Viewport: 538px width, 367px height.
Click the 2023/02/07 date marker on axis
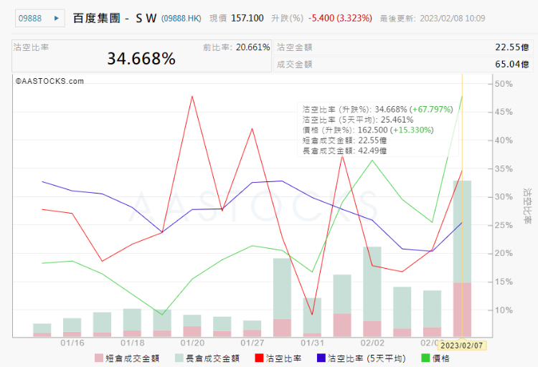click(462, 345)
